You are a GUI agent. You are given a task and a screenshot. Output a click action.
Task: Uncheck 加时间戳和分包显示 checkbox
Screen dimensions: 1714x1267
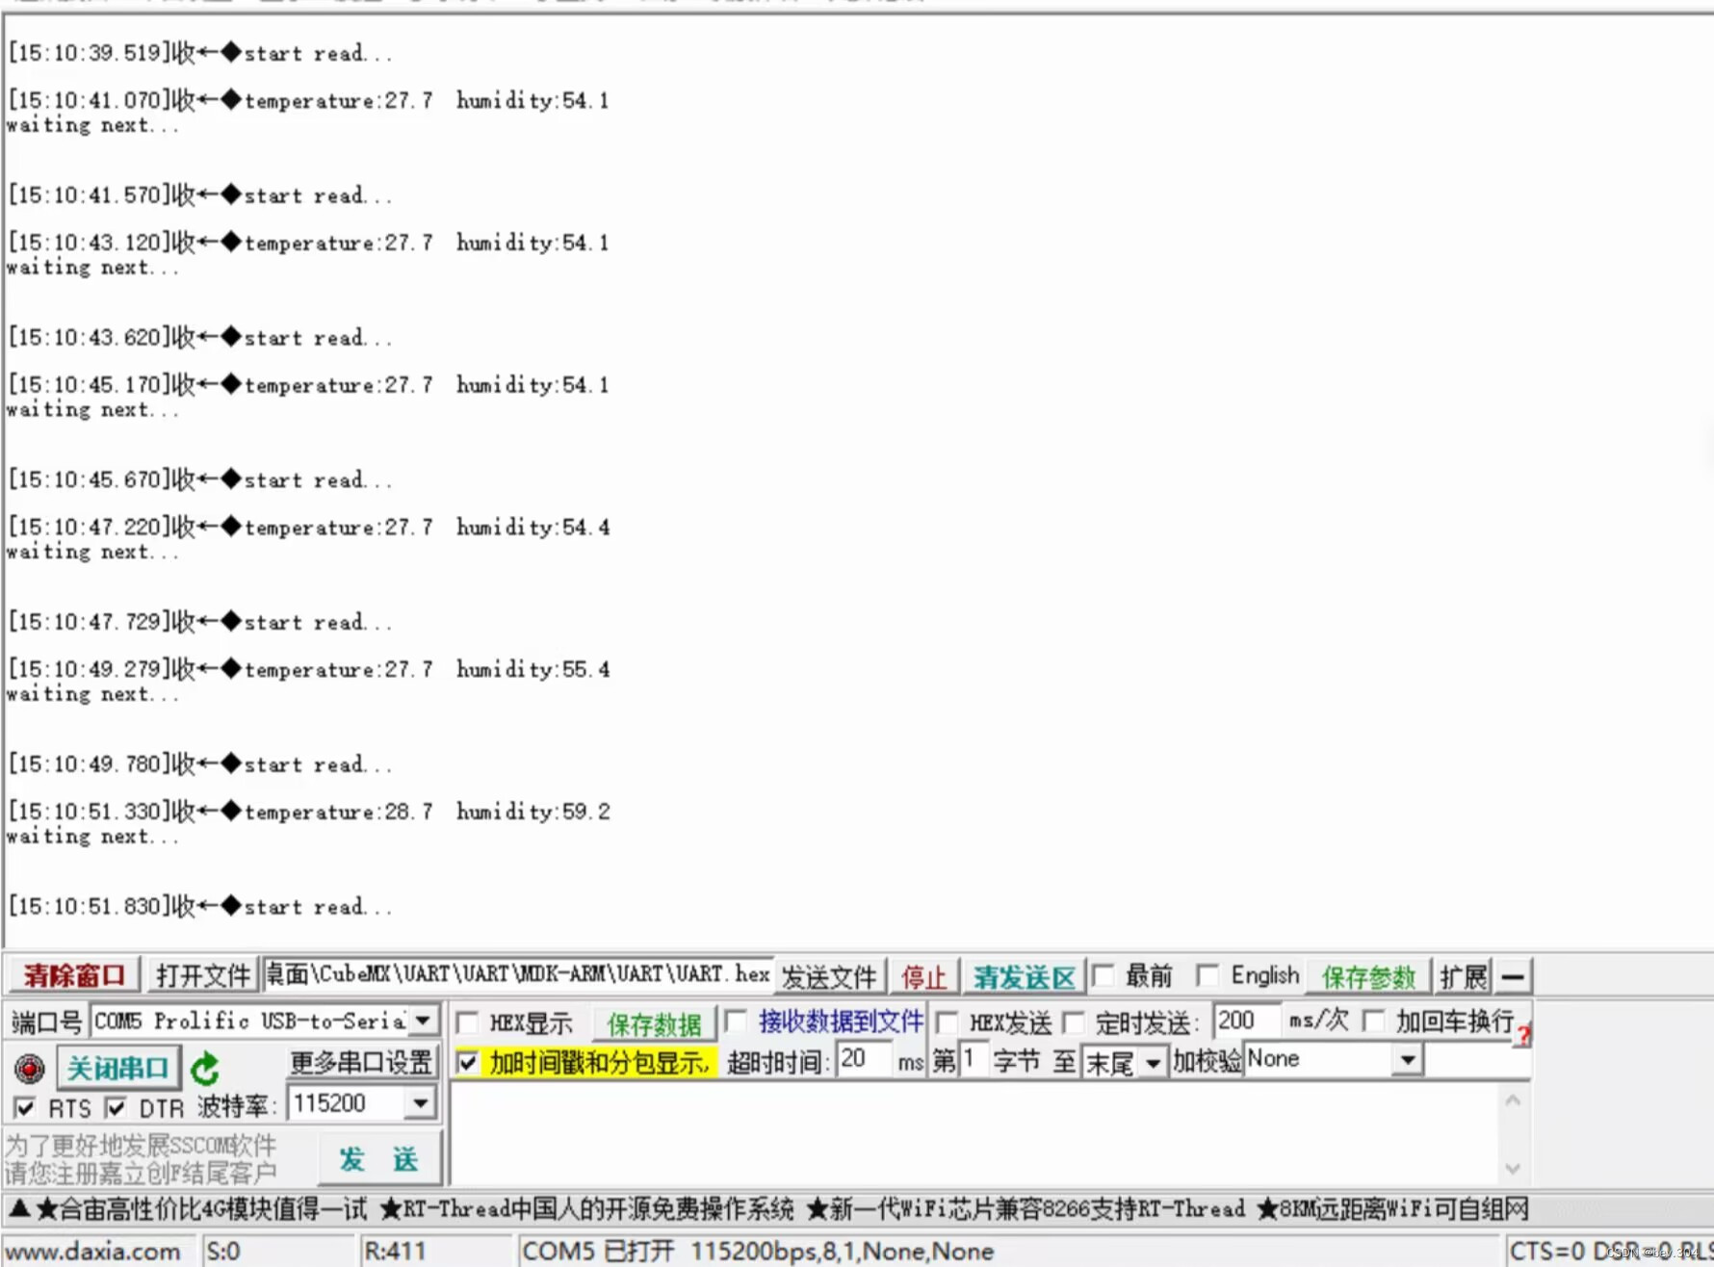(x=467, y=1063)
